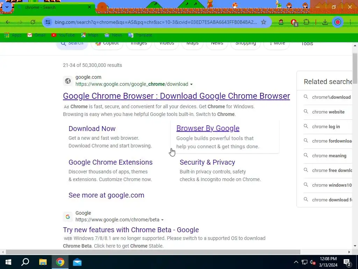Open the tab search dropdown arrow
This screenshot has width=358, height=269.
(x=7, y=7)
